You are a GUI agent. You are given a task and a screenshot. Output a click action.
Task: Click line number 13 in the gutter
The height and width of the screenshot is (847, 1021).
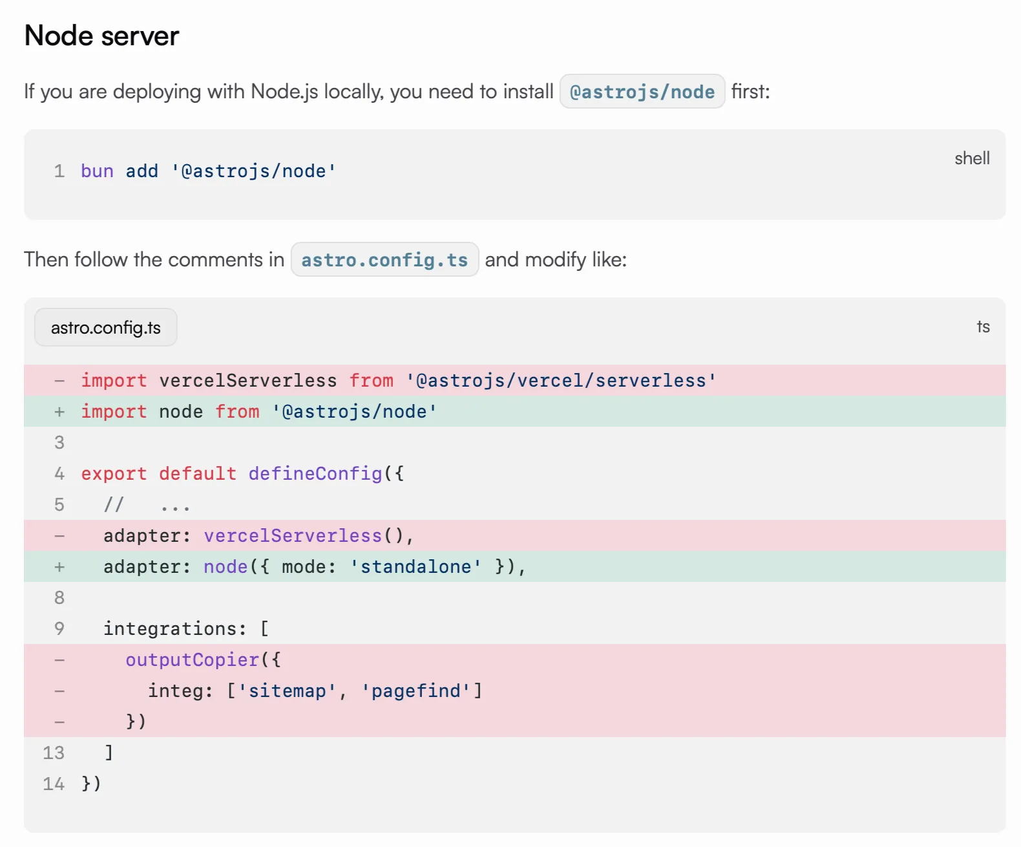point(54,753)
